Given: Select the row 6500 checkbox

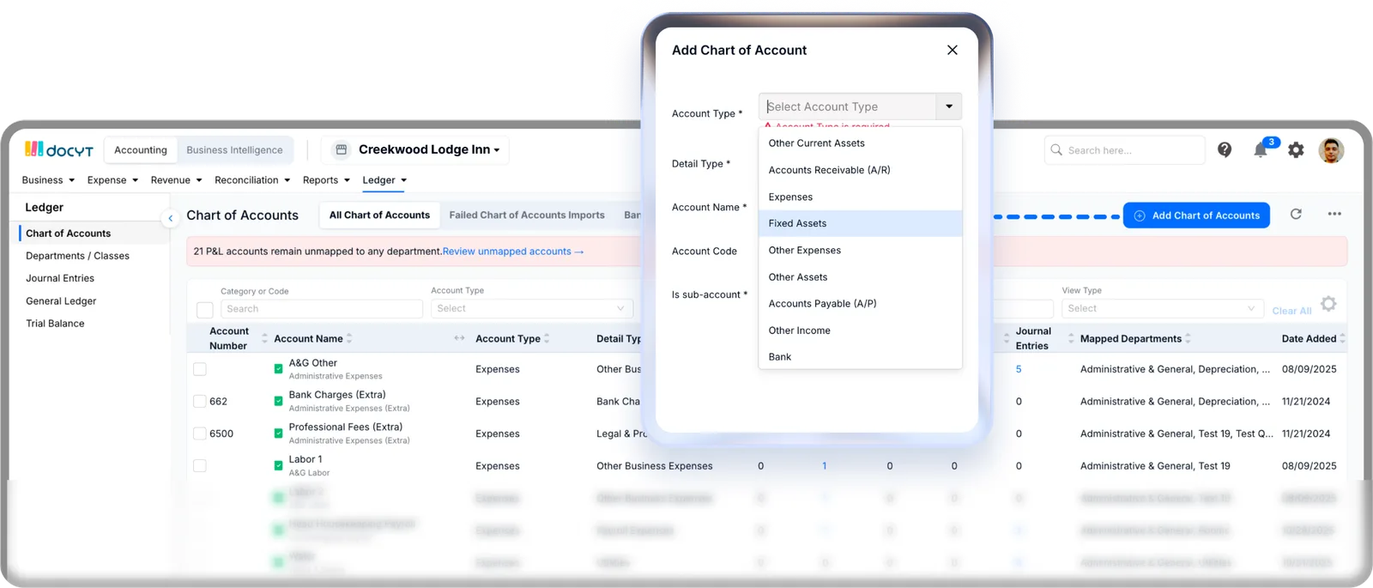Looking at the screenshot, I should pyautogui.click(x=200, y=433).
